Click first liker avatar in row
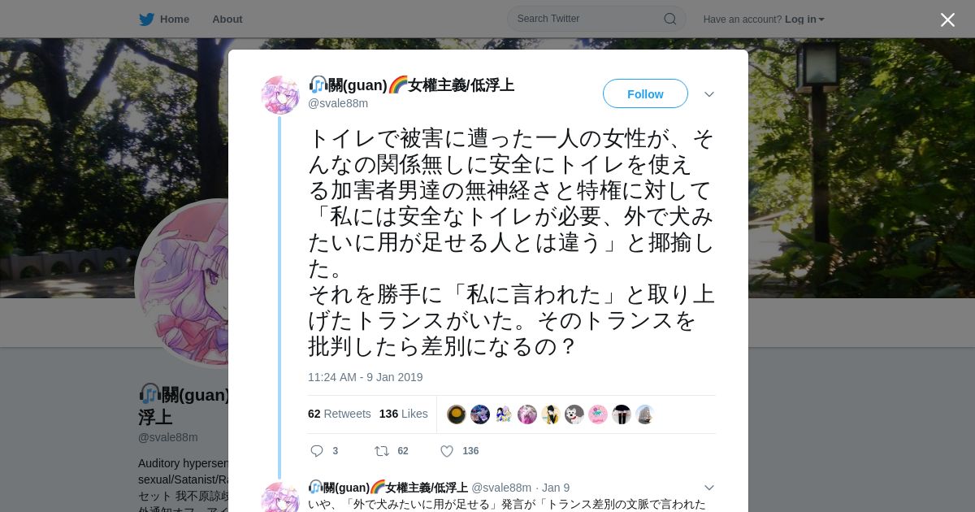 click(457, 414)
